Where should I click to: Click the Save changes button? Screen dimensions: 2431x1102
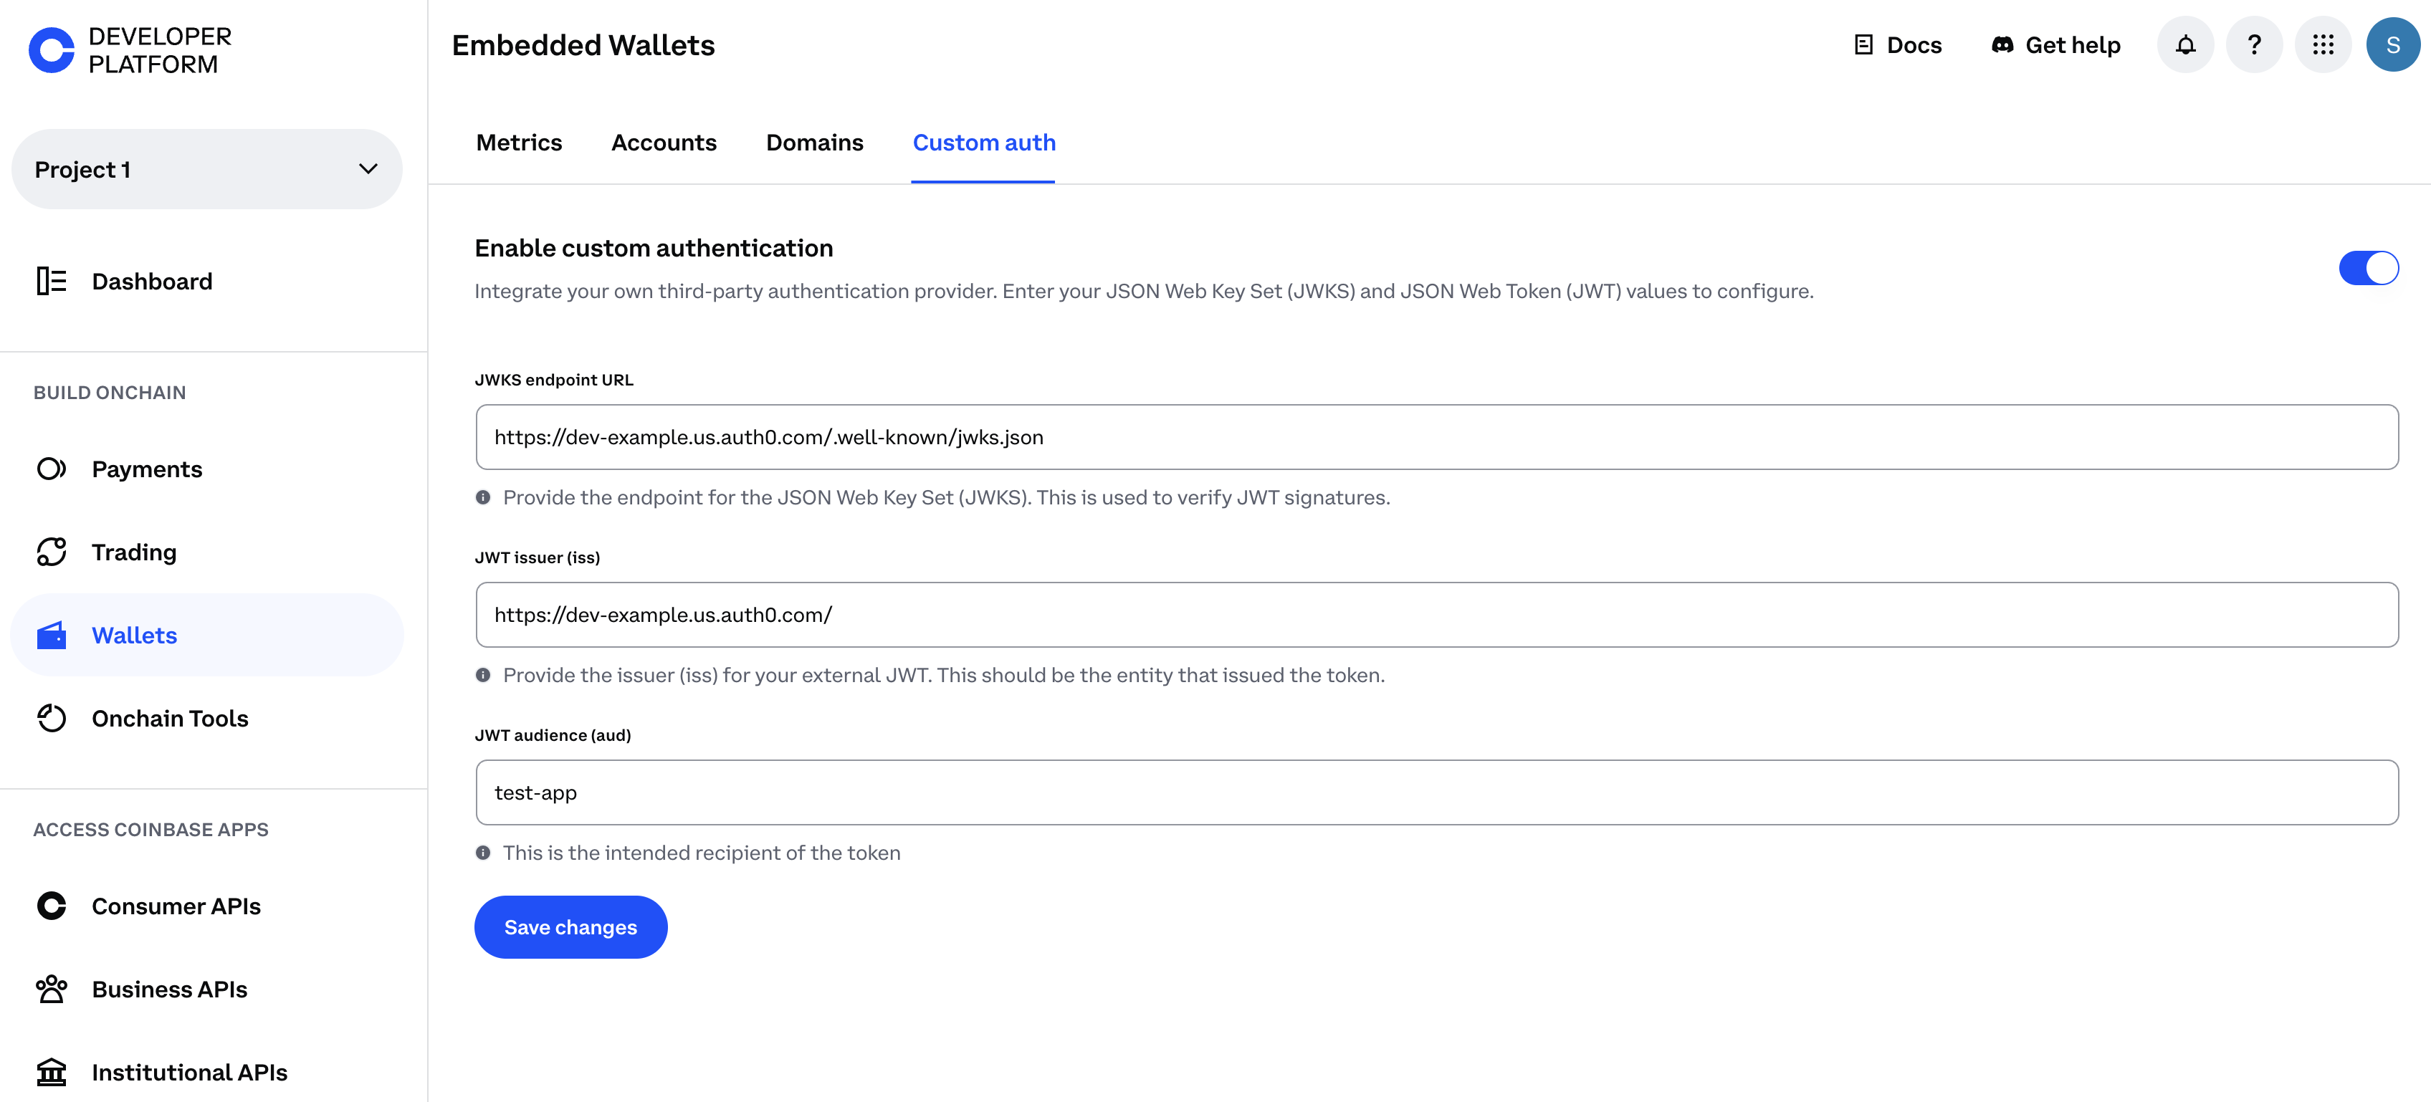point(570,926)
